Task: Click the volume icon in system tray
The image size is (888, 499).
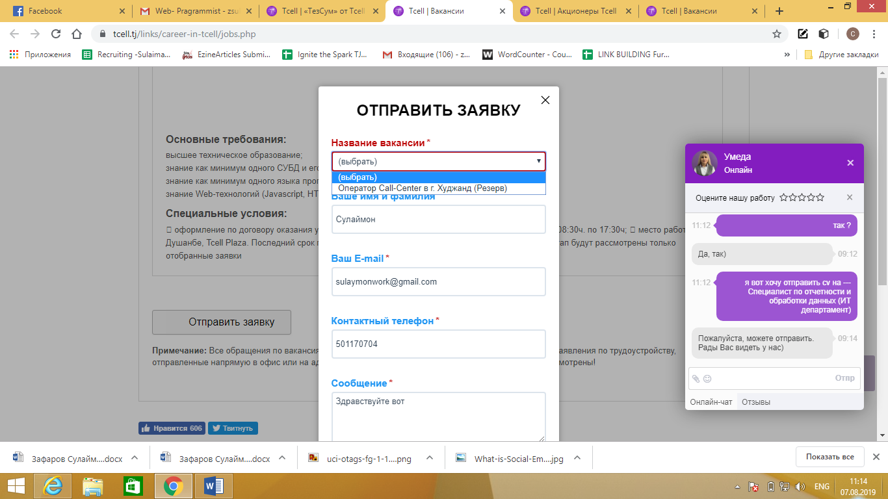Action: pos(800,486)
